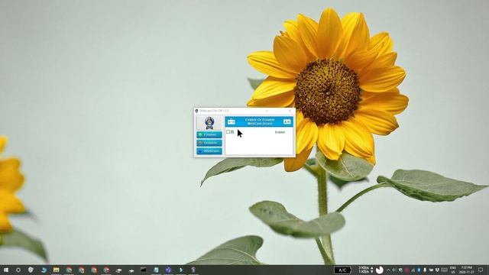
Task: Click the Disable button in WebCam On-Off
Action: point(209,143)
